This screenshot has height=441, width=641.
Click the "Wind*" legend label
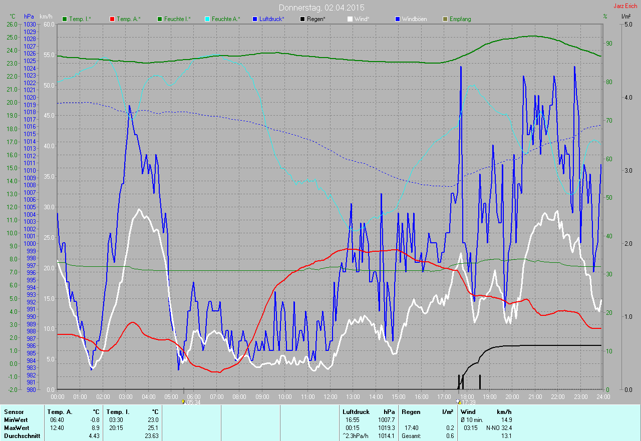(x=362, y=19)
